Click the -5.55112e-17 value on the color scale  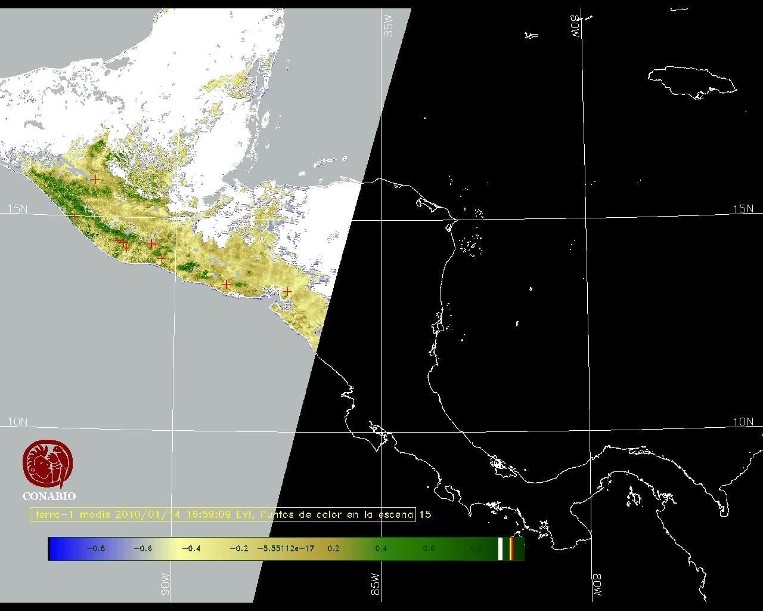point(286,548)
